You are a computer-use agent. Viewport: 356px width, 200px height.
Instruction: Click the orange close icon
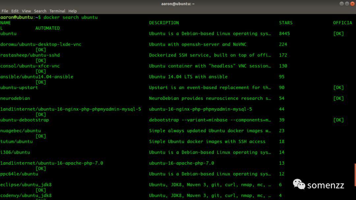point(352,4)
